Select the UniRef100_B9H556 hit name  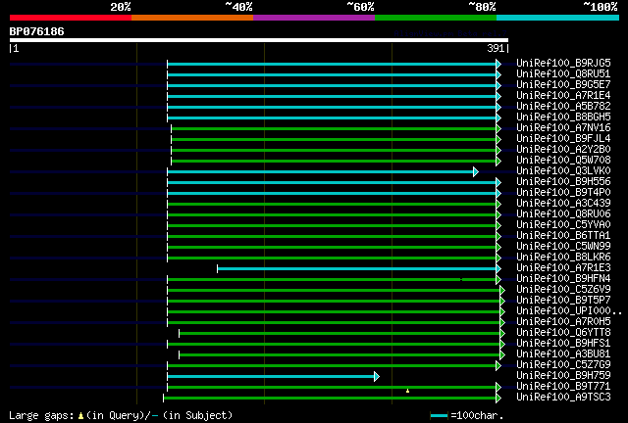coord(563,182)
